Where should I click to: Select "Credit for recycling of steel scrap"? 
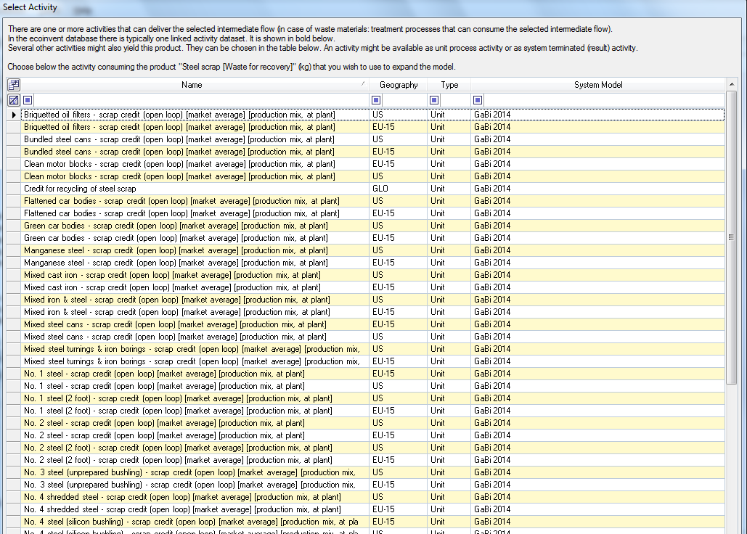366,189
